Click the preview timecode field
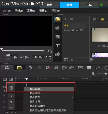The height and width of the screenshot is (114, 108). point(41,57)
